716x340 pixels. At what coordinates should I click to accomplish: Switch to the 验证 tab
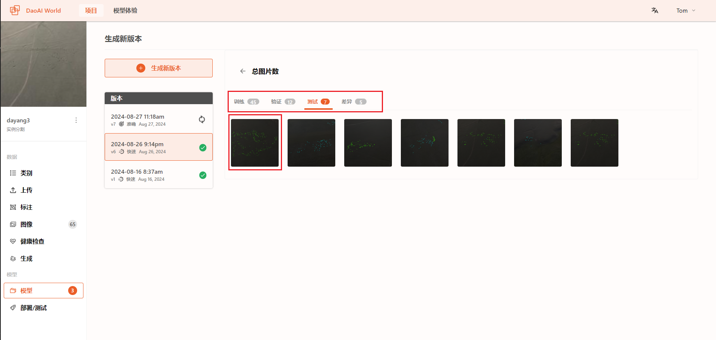coord(283,102)
